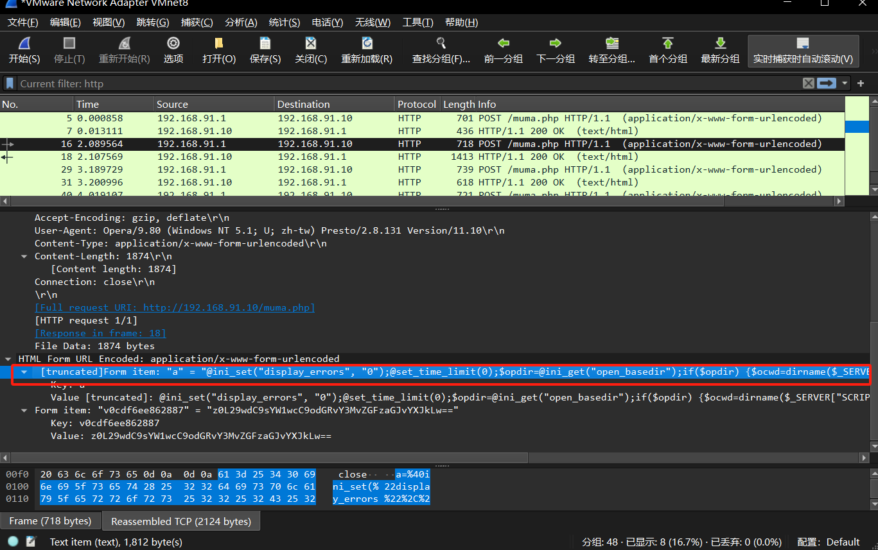Toggle 实时捕获时自动滚动(V) auto scroll
The image size is (878, 550).
tap(803, 51)
